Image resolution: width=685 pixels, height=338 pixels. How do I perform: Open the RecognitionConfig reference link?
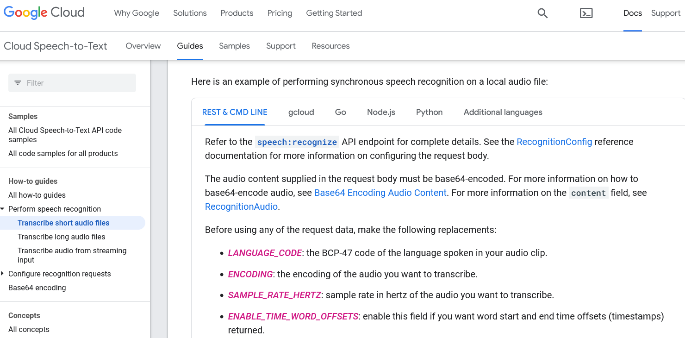pos(554,142)
